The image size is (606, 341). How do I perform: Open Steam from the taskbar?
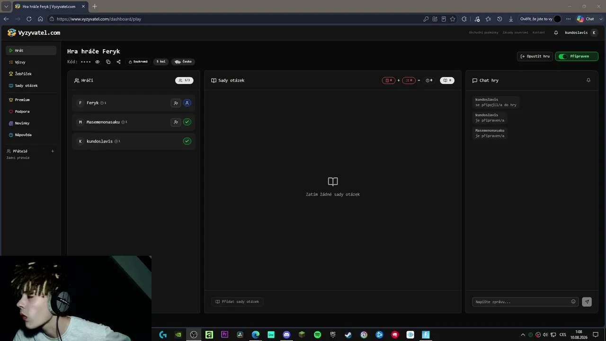click(x=348, y=334)
